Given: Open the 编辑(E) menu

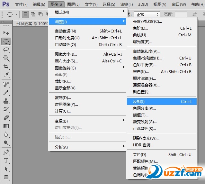Looking at the screenshot, I should (x=39, y=5).
